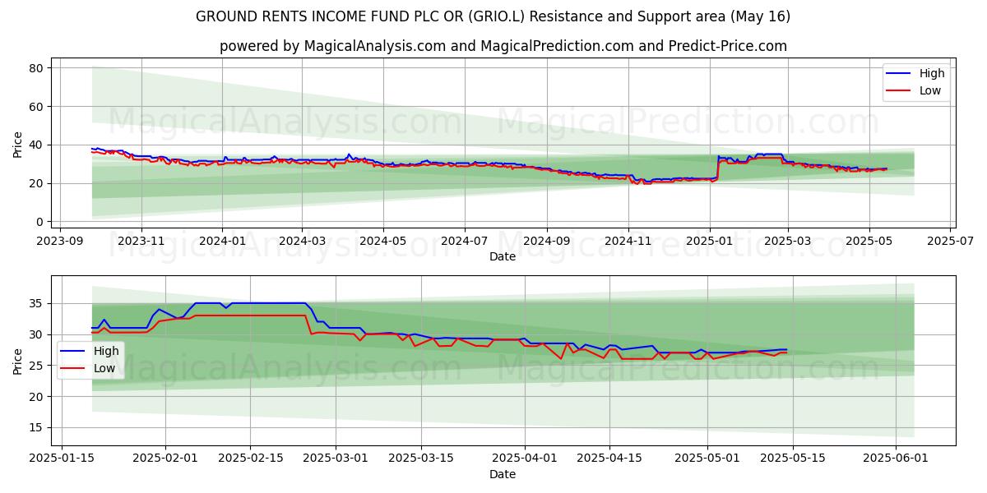Screen dimensions: 987x493
Task: Click the '25' price tick in bottom chart
Action: [37, 366]
